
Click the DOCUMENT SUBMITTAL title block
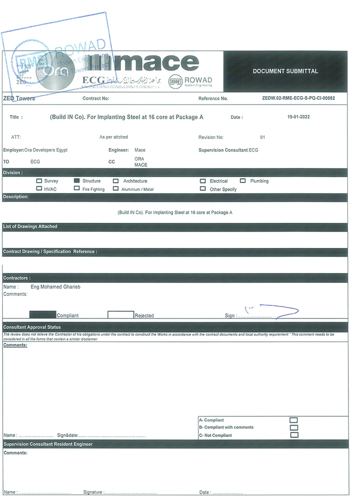point(285,71)
